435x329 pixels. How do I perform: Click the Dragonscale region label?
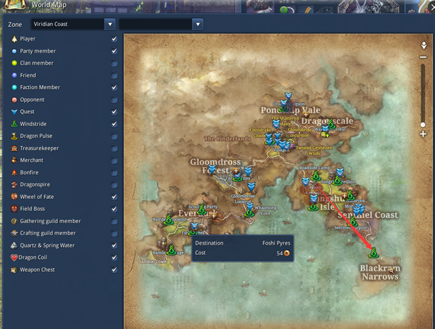coord(327,121)
